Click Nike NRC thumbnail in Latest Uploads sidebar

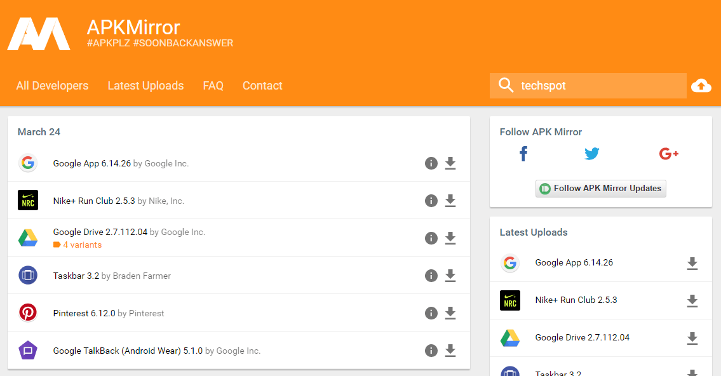click(x=510, y=300)
